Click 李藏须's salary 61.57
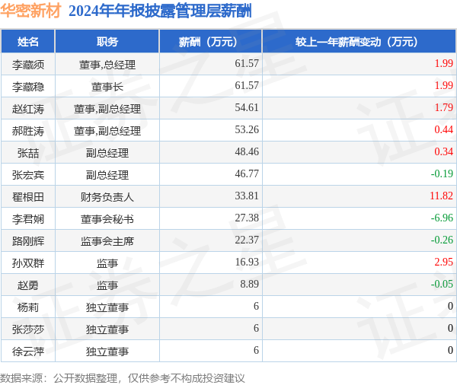 click(247, 63)
